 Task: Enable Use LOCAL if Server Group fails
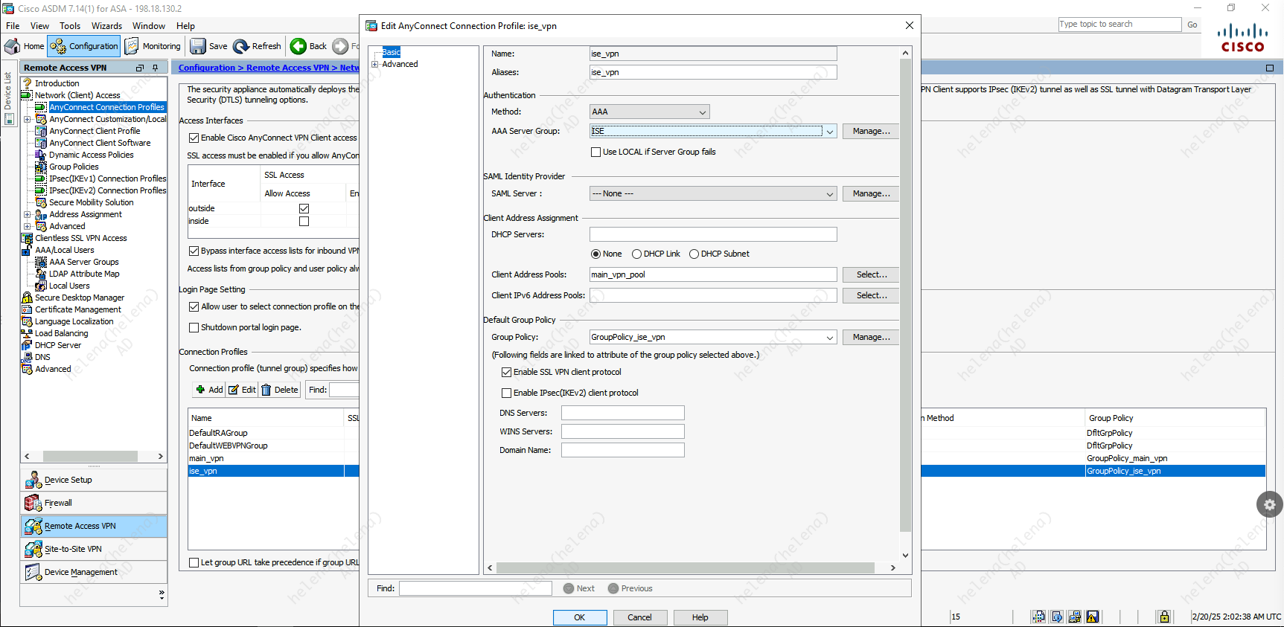point(596,152)
